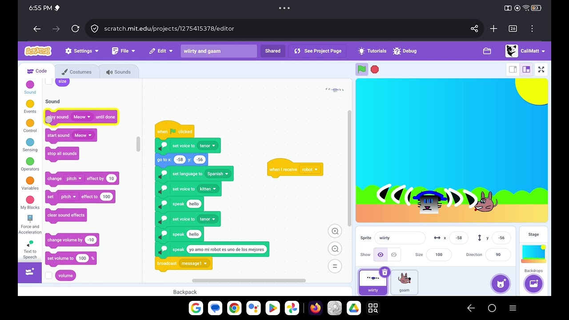The height and width of the screenshot is (320, 569).
Task: Jump to My Blocks category
Action: coord(30,202)
